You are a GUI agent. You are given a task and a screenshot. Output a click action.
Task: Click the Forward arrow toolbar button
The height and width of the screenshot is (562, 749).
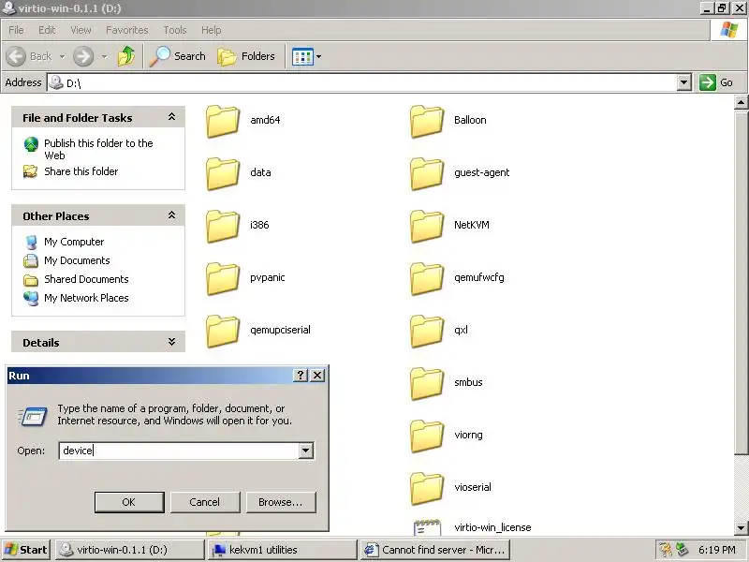tap(83, 56)
